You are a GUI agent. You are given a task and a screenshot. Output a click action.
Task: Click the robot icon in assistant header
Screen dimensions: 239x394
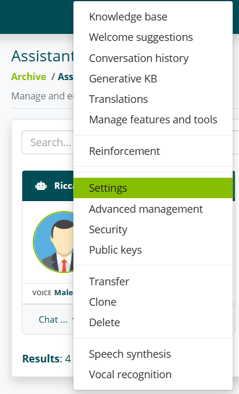[x=41, y=186]
